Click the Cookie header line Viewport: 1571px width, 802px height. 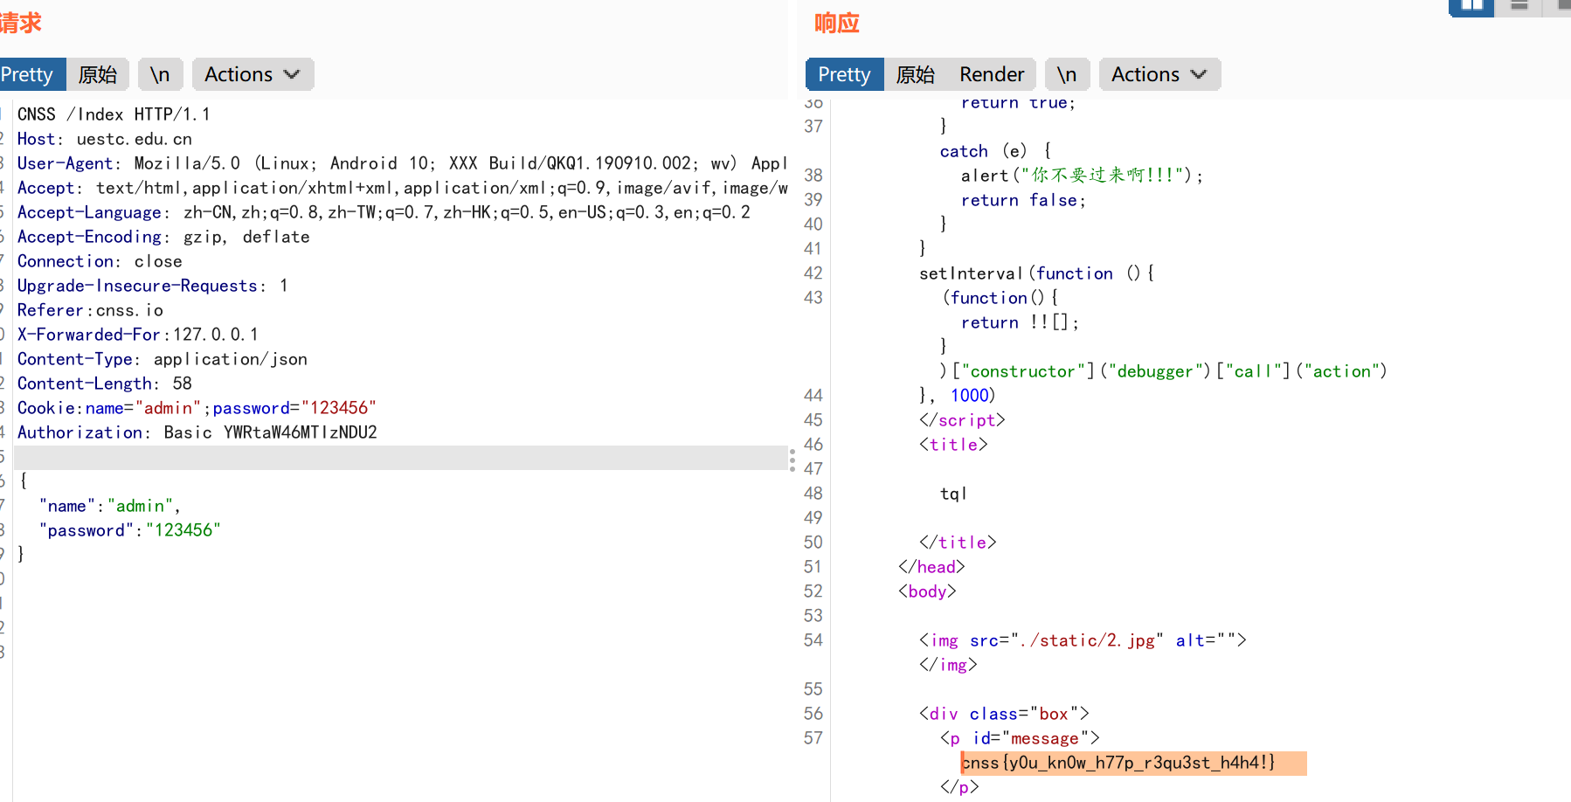(x=197, y=408)
